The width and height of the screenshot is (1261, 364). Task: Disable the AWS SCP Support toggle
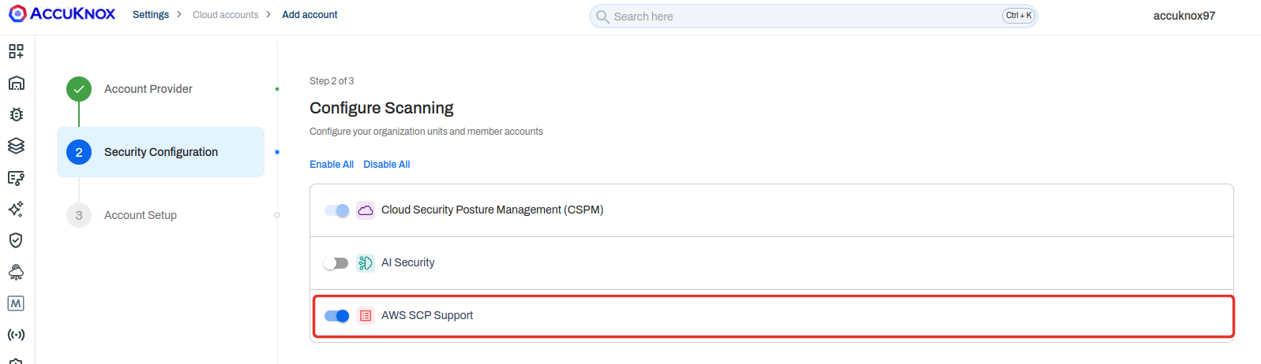point(337,316)
